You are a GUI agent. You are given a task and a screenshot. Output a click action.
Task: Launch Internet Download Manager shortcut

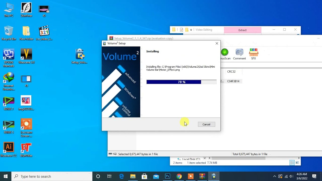click(x=9, y=82)
